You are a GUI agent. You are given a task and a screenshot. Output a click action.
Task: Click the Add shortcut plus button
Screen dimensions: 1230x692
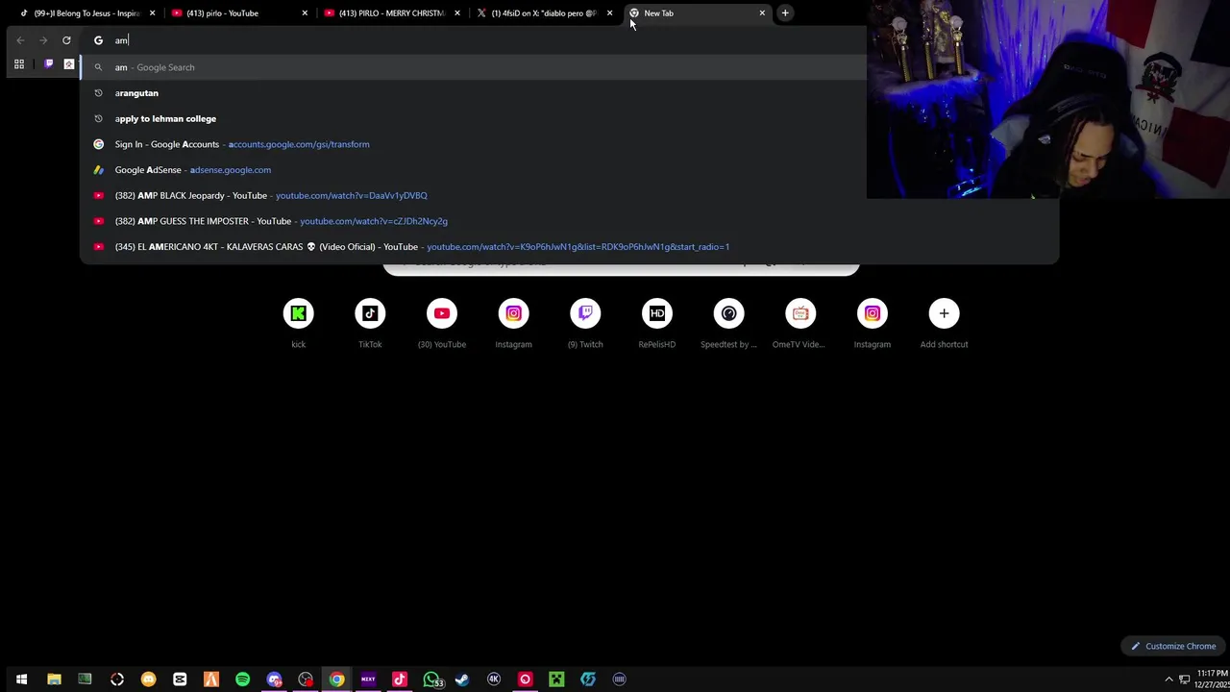coord(944,313)
